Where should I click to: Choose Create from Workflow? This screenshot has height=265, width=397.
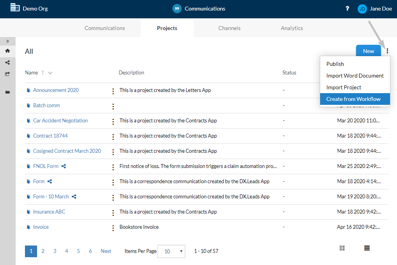point(355,99)
